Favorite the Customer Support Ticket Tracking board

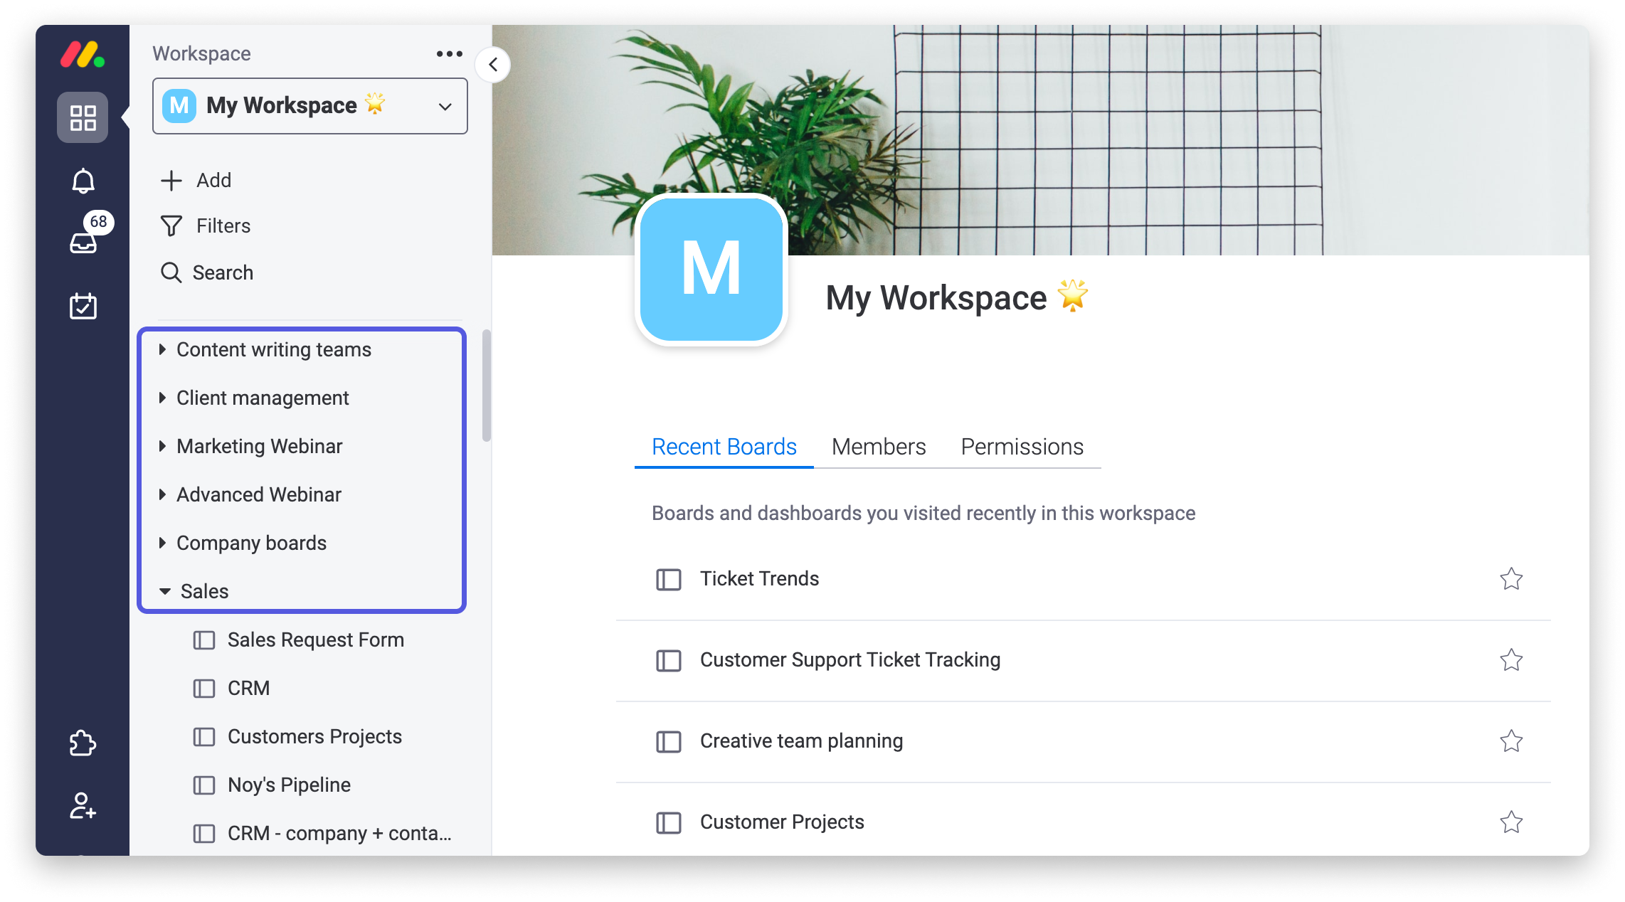1510,660
